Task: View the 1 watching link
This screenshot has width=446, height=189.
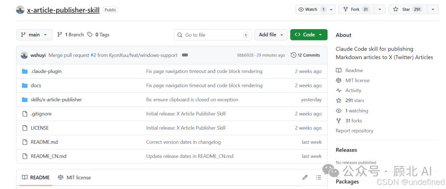Action: (x=357, y=111)
